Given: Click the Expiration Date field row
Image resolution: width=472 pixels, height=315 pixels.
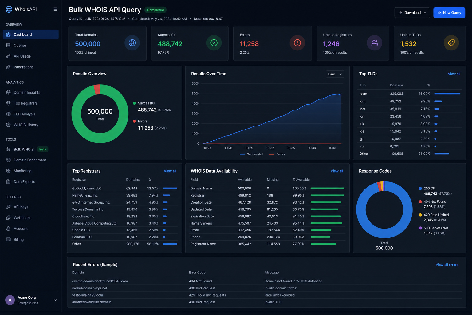Looking at the screenshot, I should [x=267, y=216].
